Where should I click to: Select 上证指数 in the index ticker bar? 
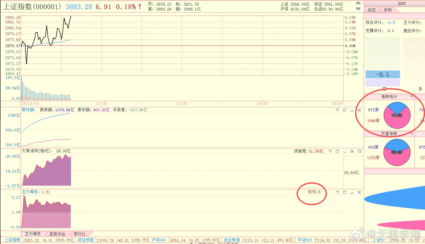click(x=13, y=240)
